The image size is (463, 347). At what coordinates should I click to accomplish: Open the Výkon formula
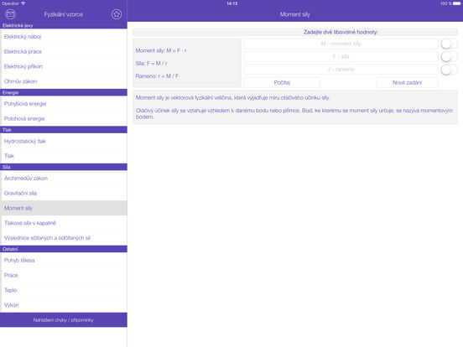(64, 305)
